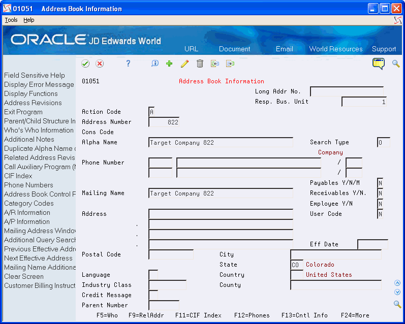
Task: Click the Action Code field
Action: tap(151, 112)
